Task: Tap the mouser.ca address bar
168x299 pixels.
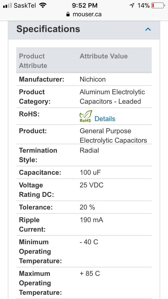Action: (84, 14)
